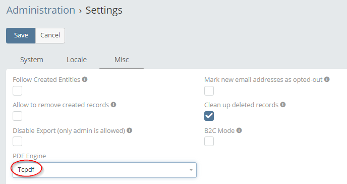Show info for Clean up deleted records
The width and height of the screenshot is (347, 184).
pos(283,105)
